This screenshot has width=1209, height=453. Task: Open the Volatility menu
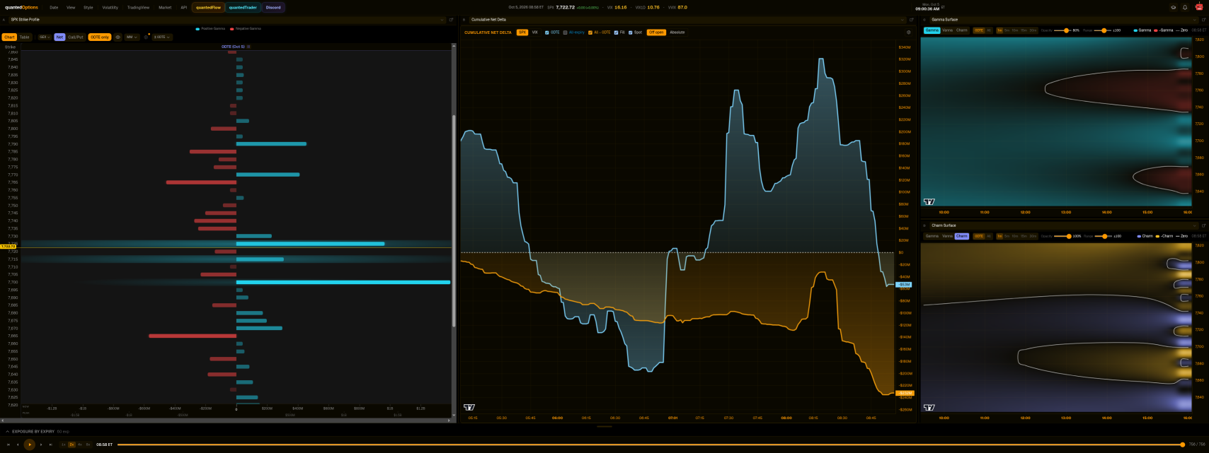pyautogui.click(x=110, y=7)
